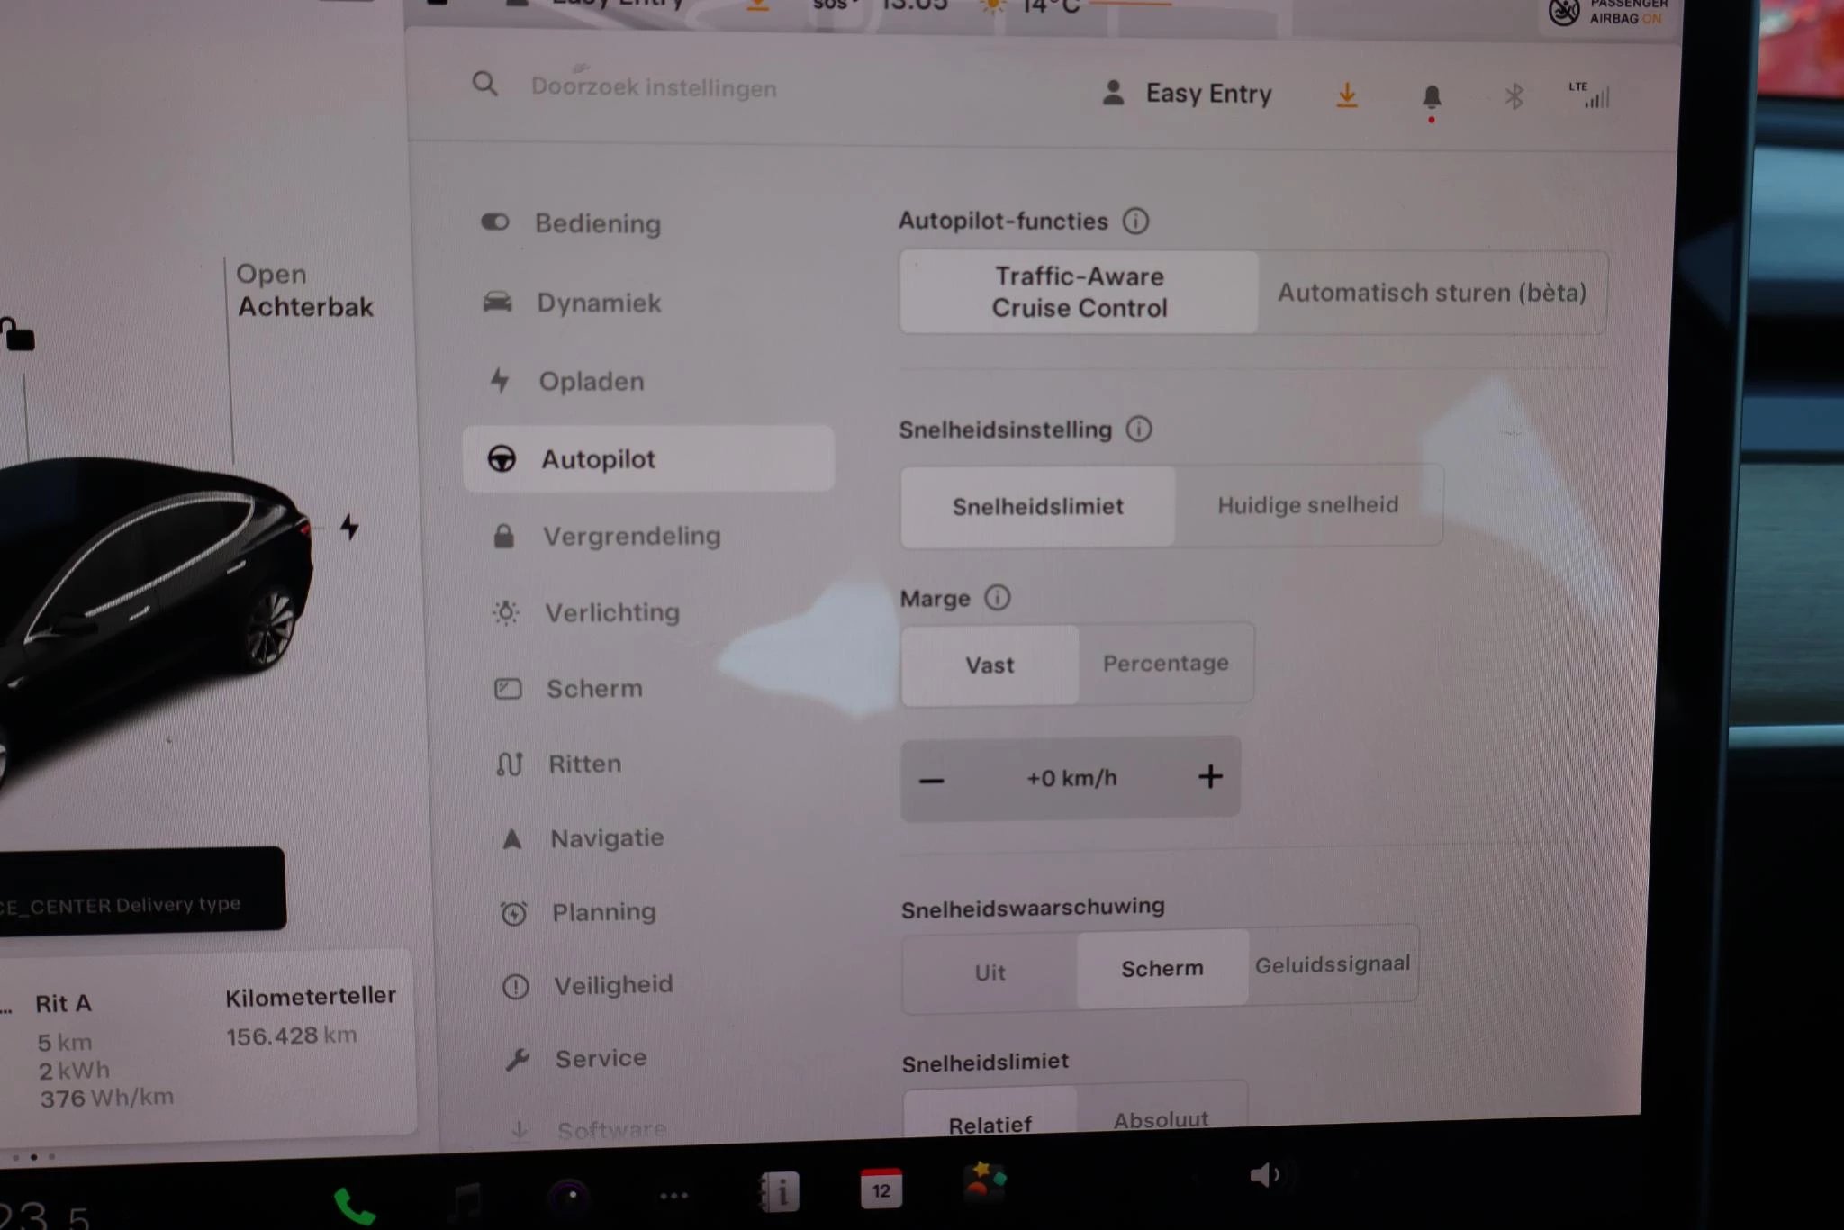Screen dimensions: 1844x1230
Task: Expand the Software menu item
Action: pyautogui.click(x=610, y=1127)
